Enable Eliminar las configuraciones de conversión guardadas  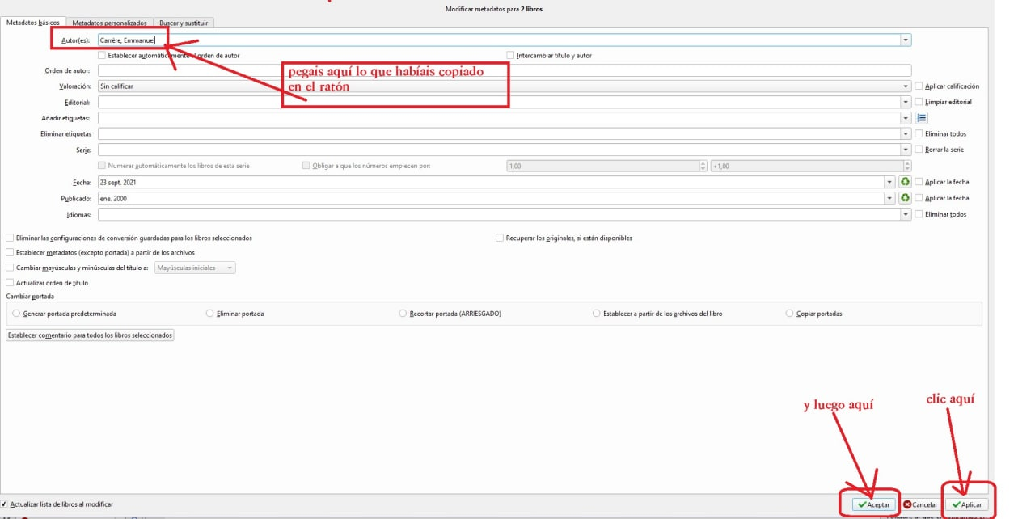tap(129, 238)
